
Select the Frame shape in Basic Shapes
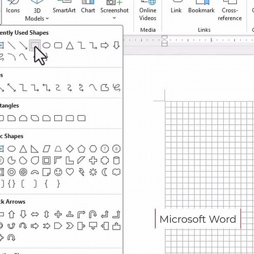[46, 161]
